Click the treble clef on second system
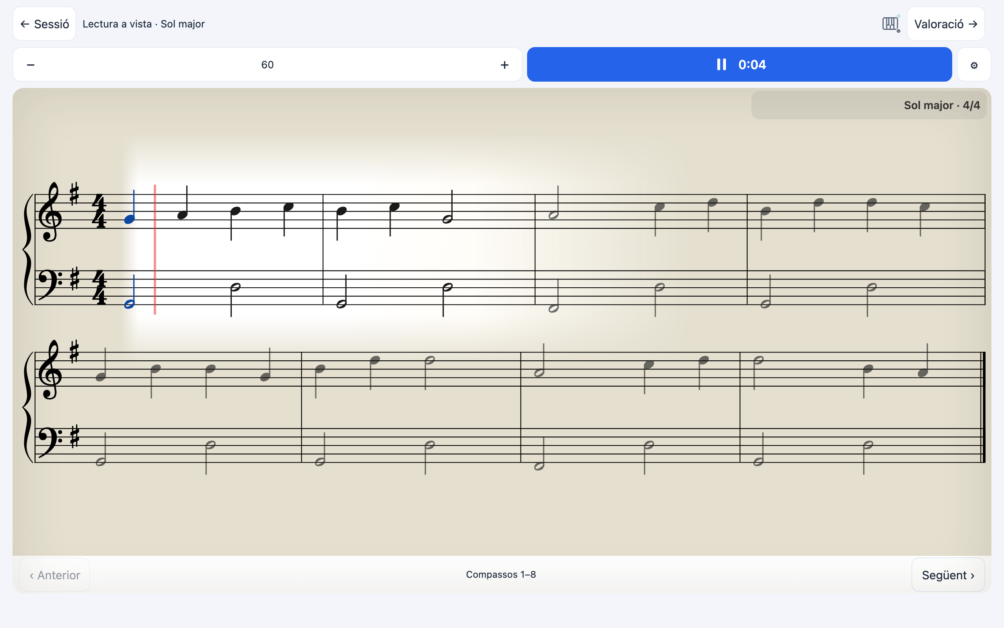The height and width of the screenshot is (628, 1004). (50, 370)
